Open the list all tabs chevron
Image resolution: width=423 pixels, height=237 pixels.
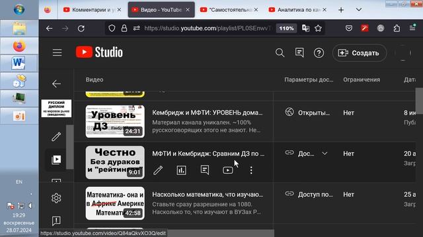tap(358, 10)
